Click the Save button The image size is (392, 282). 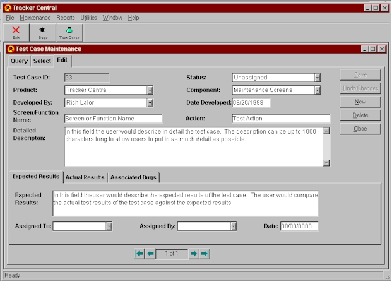coord(360,74)
